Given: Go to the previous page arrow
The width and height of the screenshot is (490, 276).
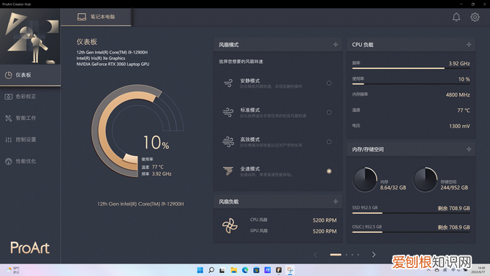Looking at the screenshot, I should pos(315,255).
